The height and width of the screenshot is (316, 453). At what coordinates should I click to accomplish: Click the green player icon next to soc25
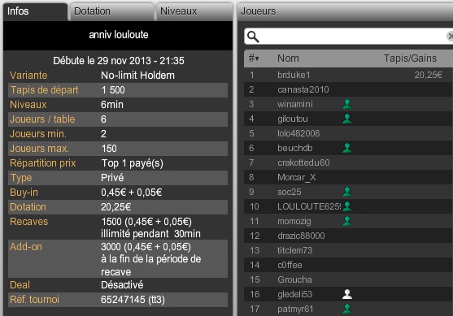347,192
